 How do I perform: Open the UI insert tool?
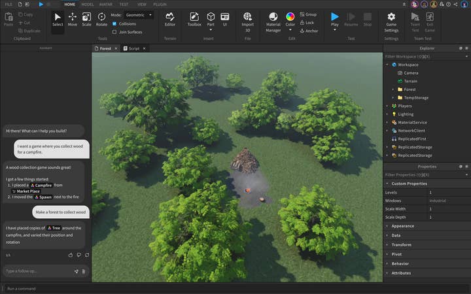tap(224, 20)
